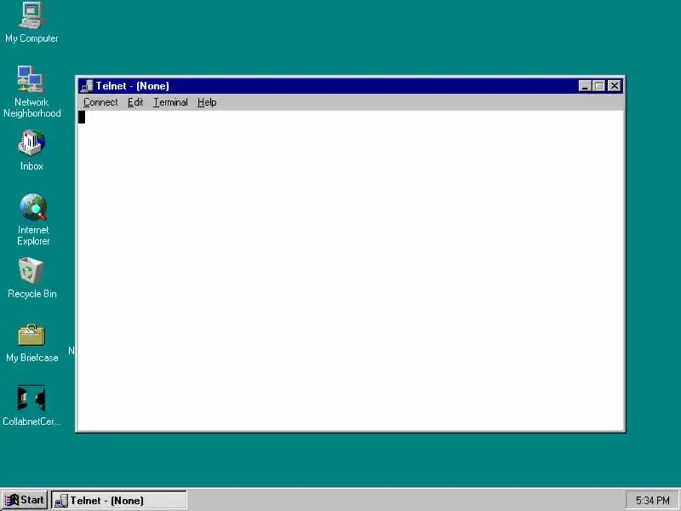Click the Telnet - (None) taskbar button
Image resolution: width=681 pixels, height=511 pixels.
[119, 500]
